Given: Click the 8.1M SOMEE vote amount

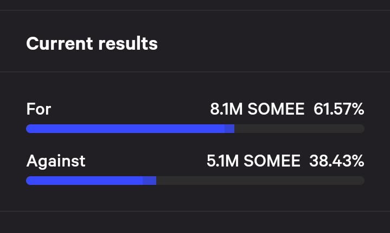Looking at the screenshot, I should 257,109.
